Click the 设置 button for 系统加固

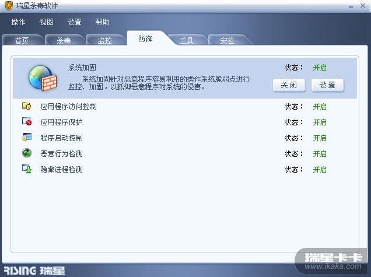click(327, 85)
